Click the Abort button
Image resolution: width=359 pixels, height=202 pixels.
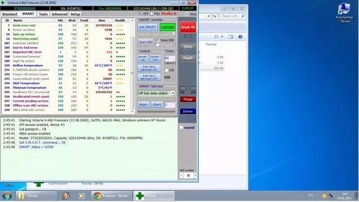[157, 104]
